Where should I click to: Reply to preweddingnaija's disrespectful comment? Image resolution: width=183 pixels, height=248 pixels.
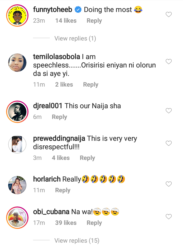(87, 158)
